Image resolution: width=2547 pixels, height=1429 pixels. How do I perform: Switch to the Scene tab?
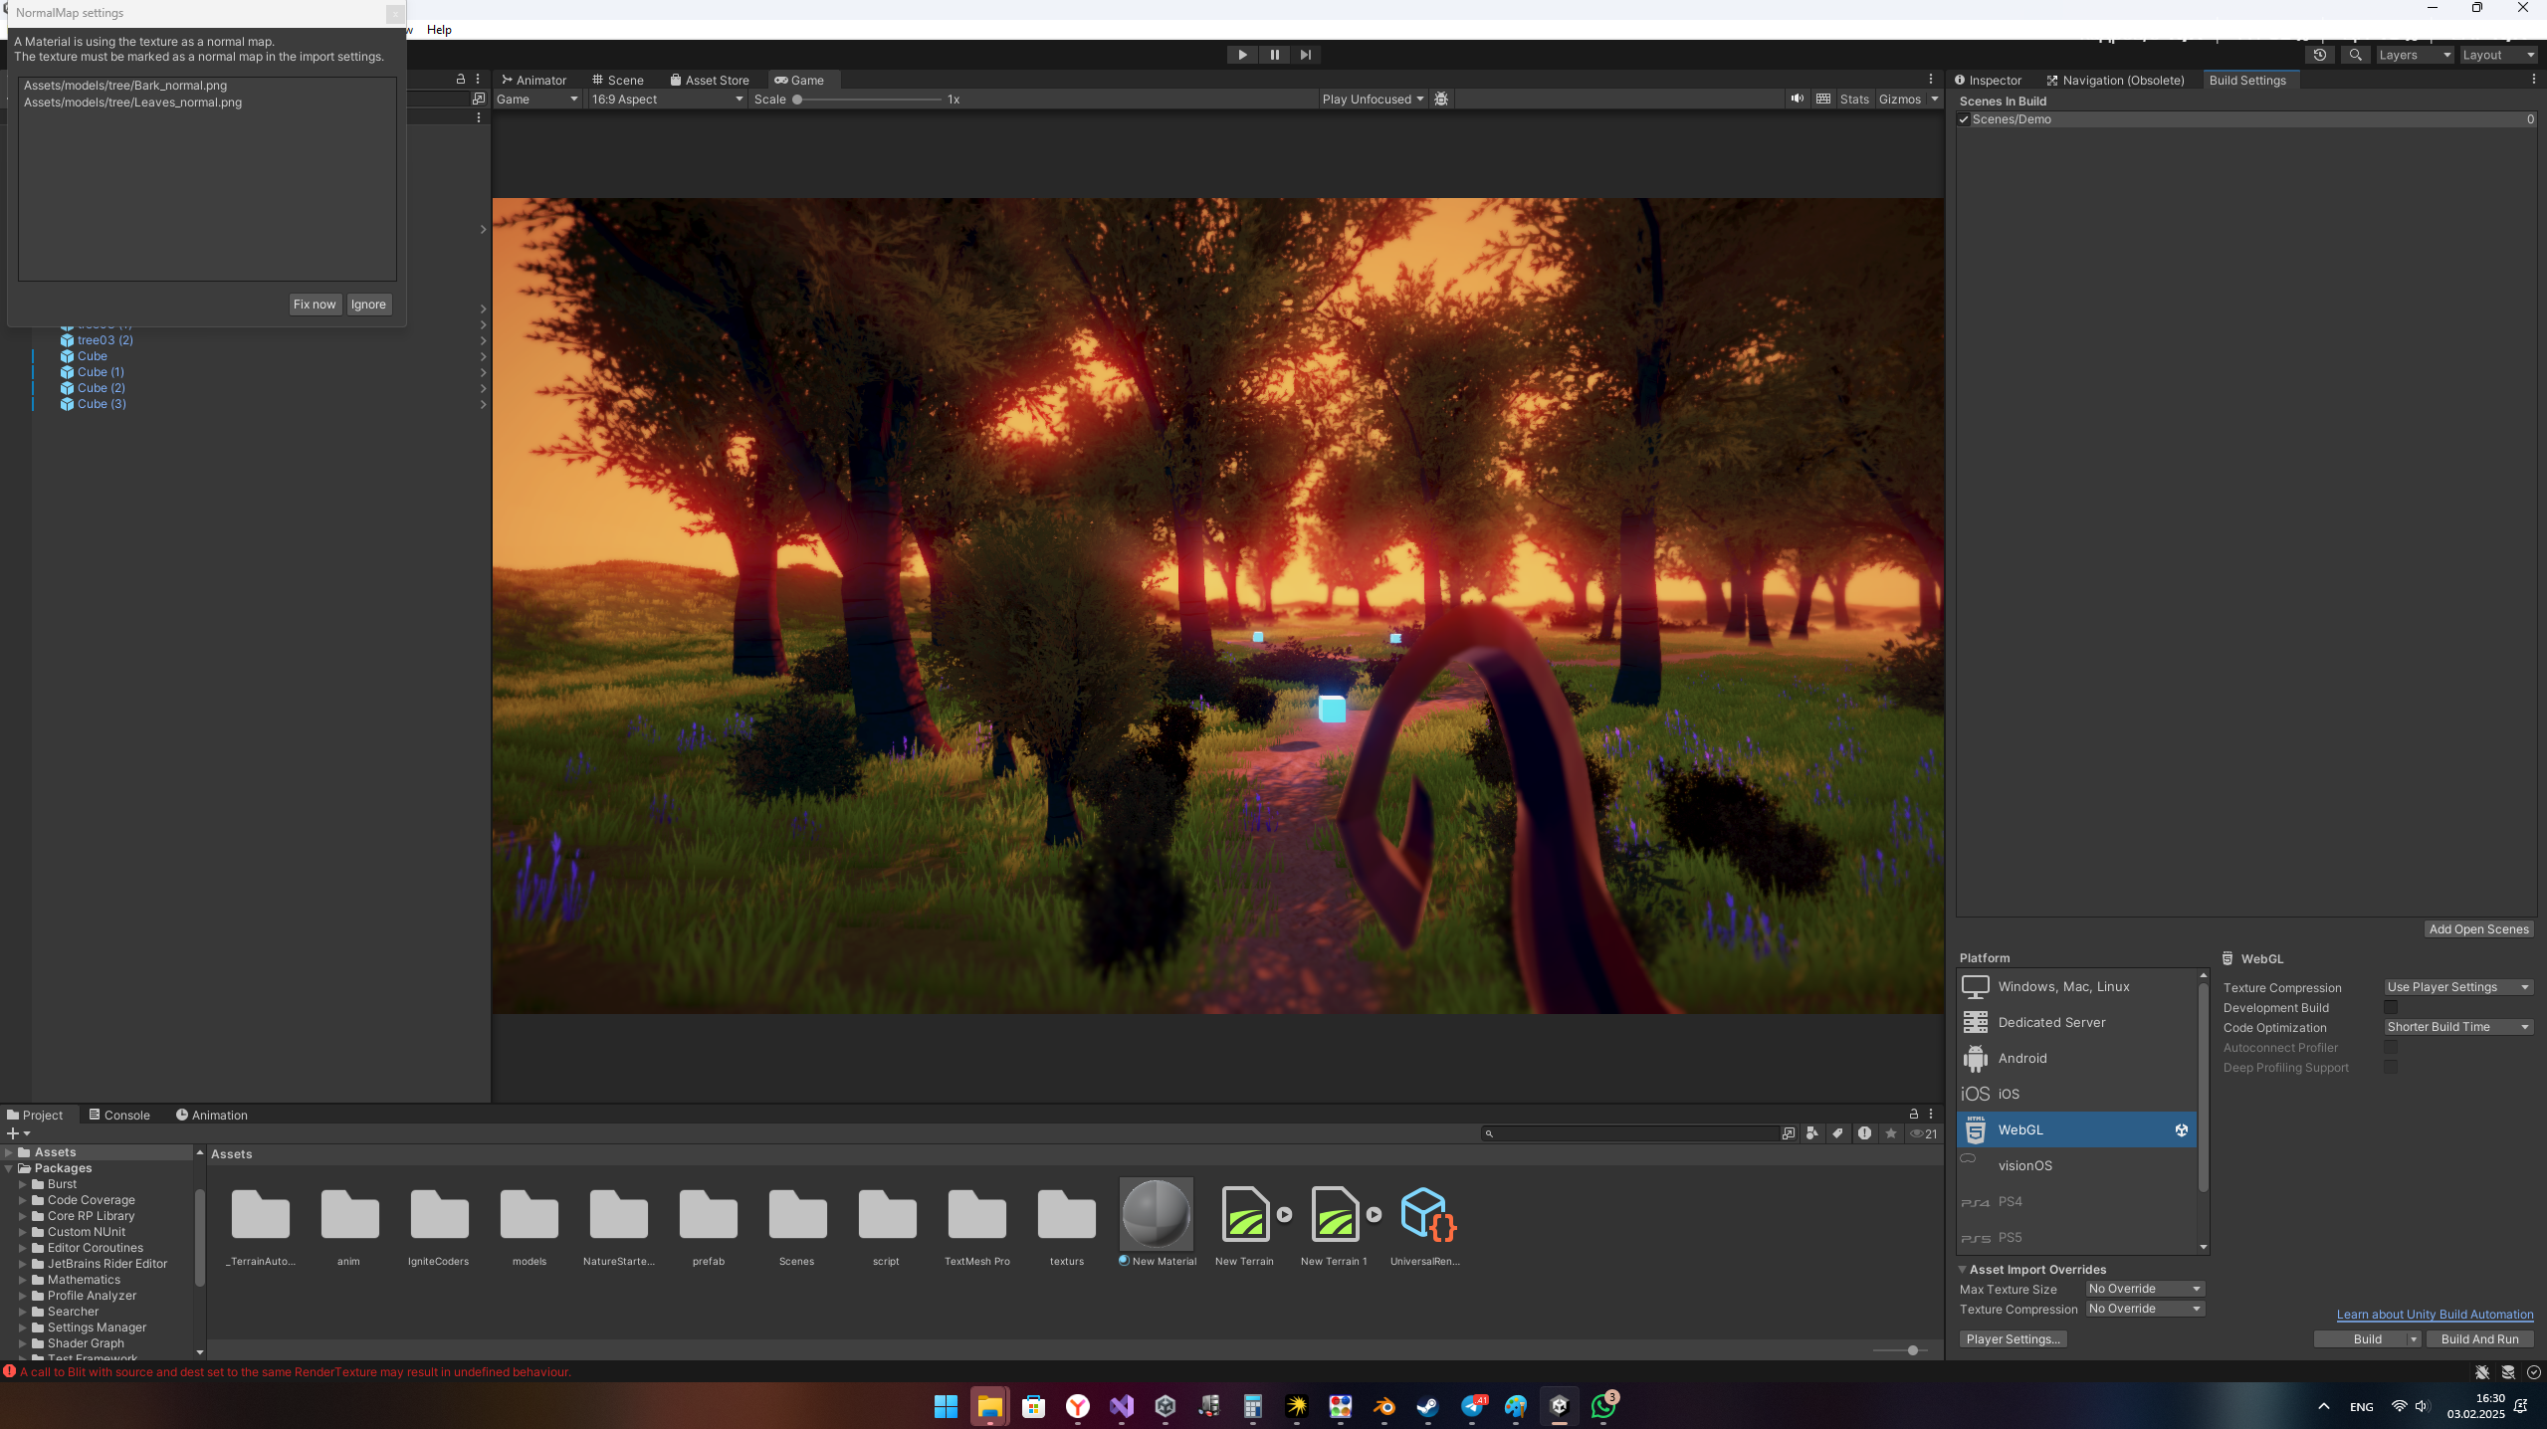click(x=617, y=80)
